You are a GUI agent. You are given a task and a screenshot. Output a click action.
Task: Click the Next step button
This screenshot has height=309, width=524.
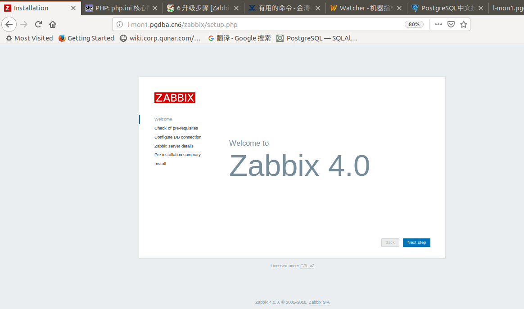pos(416,242)
